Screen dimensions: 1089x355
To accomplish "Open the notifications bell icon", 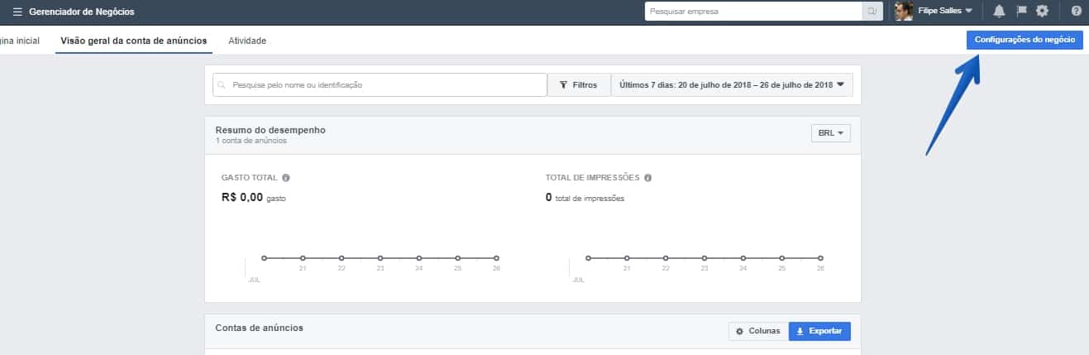I will click(999, 12).
